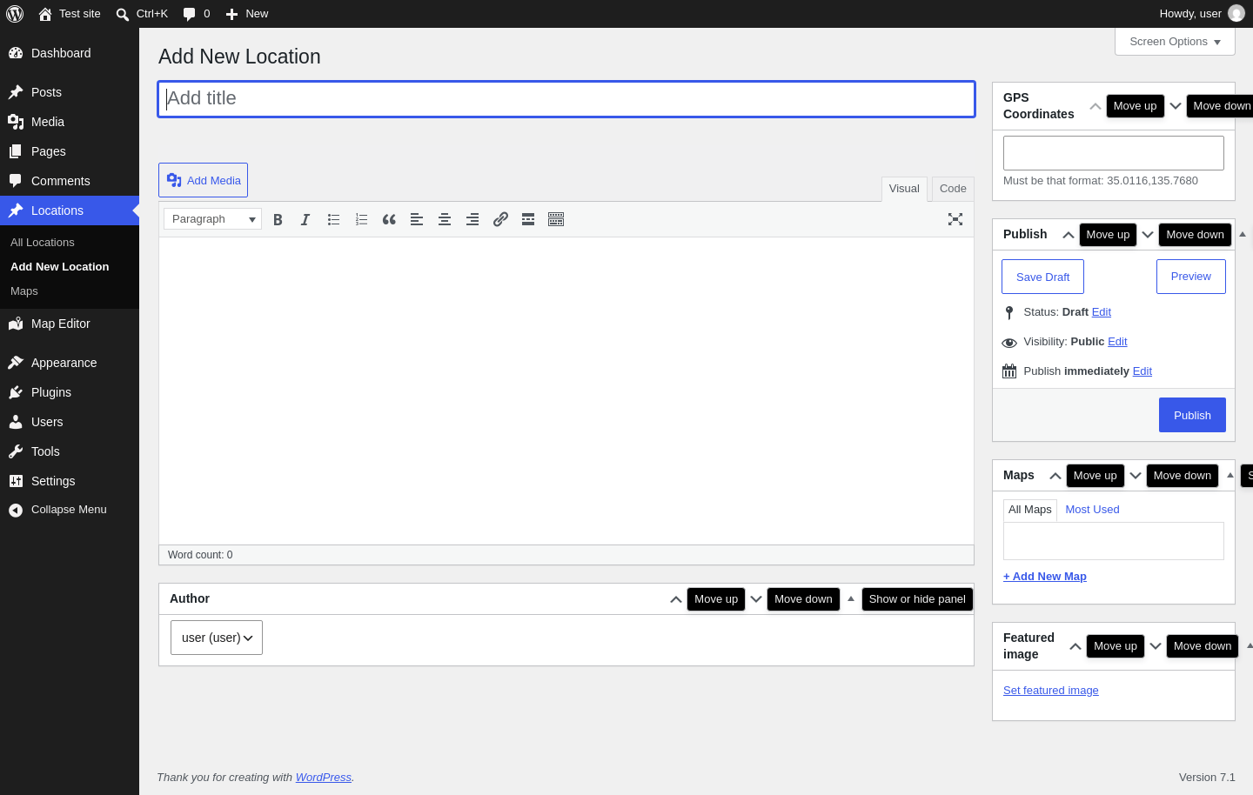Image resolution: width=1253 pixels, height=795 pixels.
Task: Apply italic formatting in editor
Action: coord(305,219)
